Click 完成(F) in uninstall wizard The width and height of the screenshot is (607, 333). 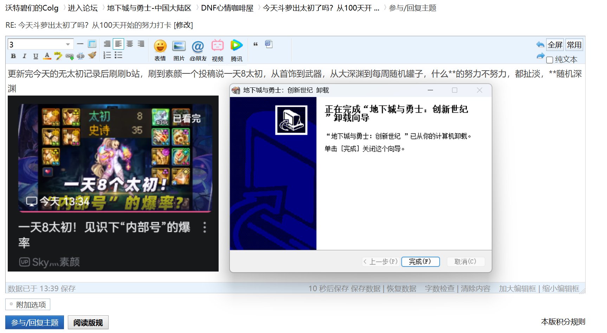[x=420, y=262]
